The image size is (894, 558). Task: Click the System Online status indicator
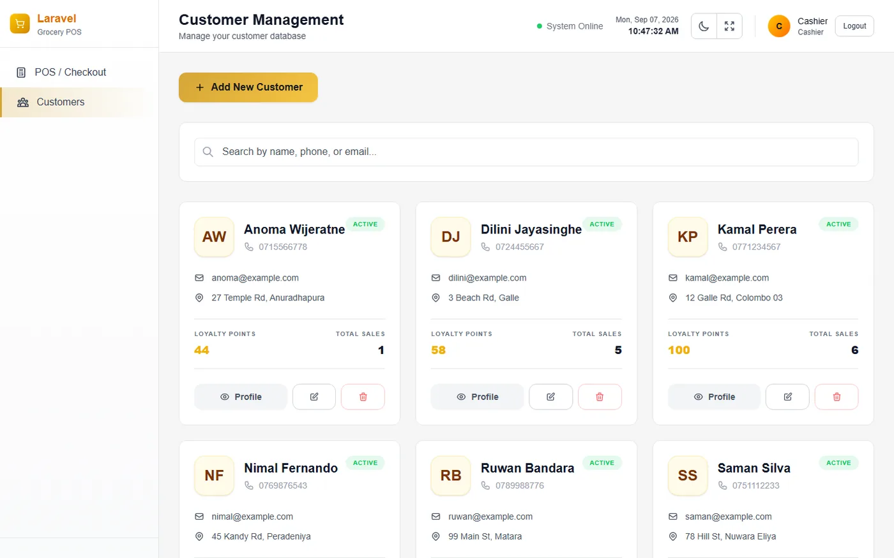tap(570, 26)
